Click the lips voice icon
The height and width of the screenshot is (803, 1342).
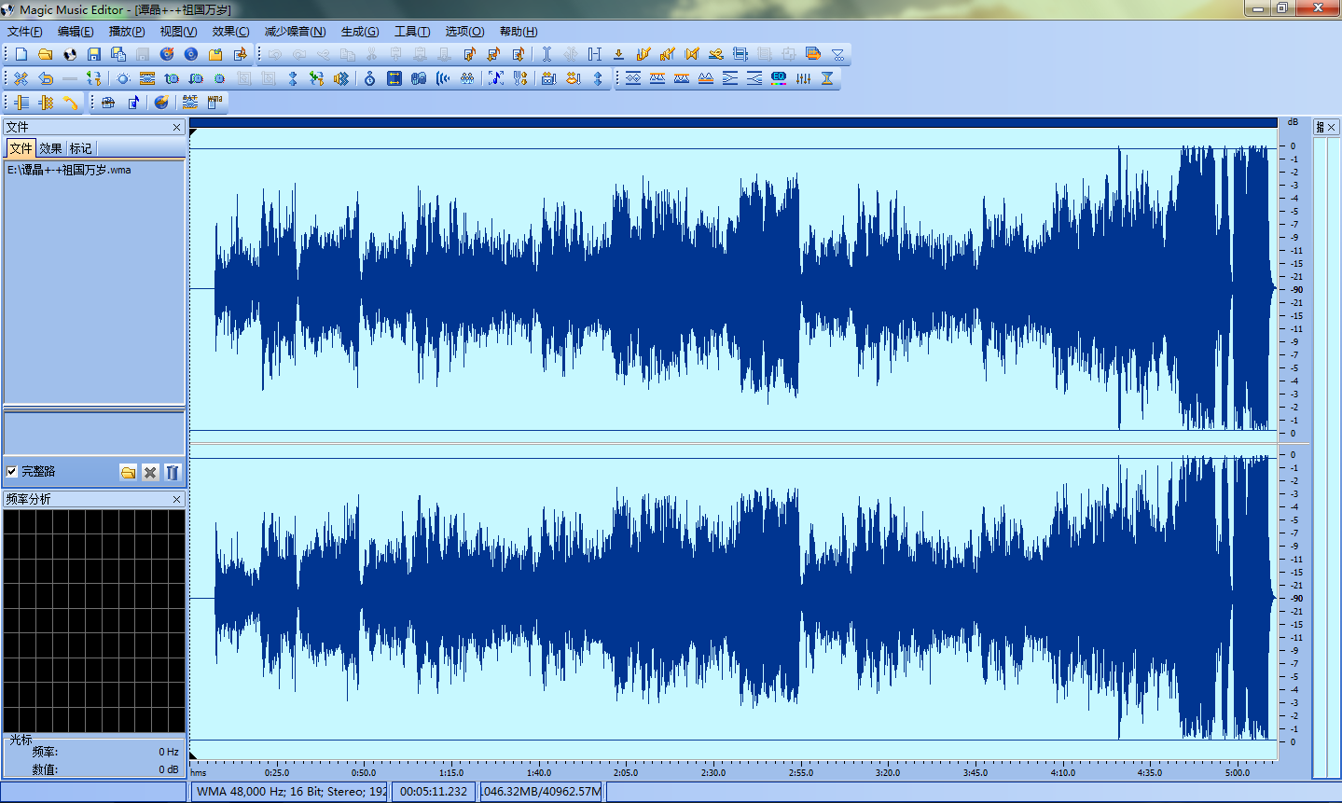point(574,78)
